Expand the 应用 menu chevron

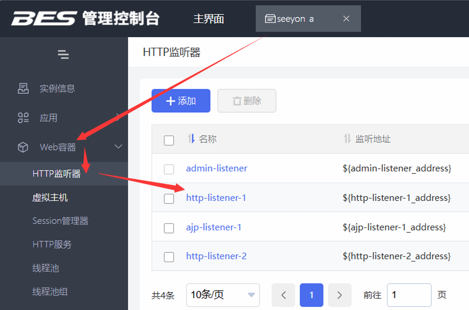117,118
